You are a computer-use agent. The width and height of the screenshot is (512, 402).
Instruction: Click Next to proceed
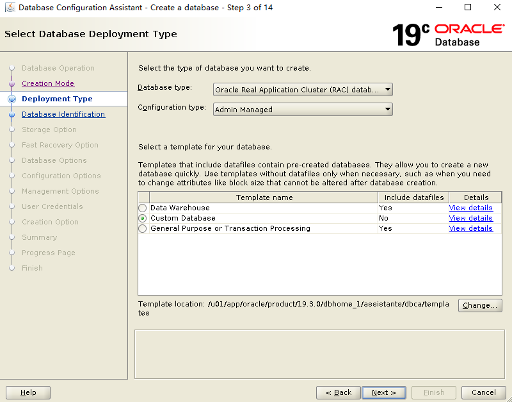click(x=383, y=392)
